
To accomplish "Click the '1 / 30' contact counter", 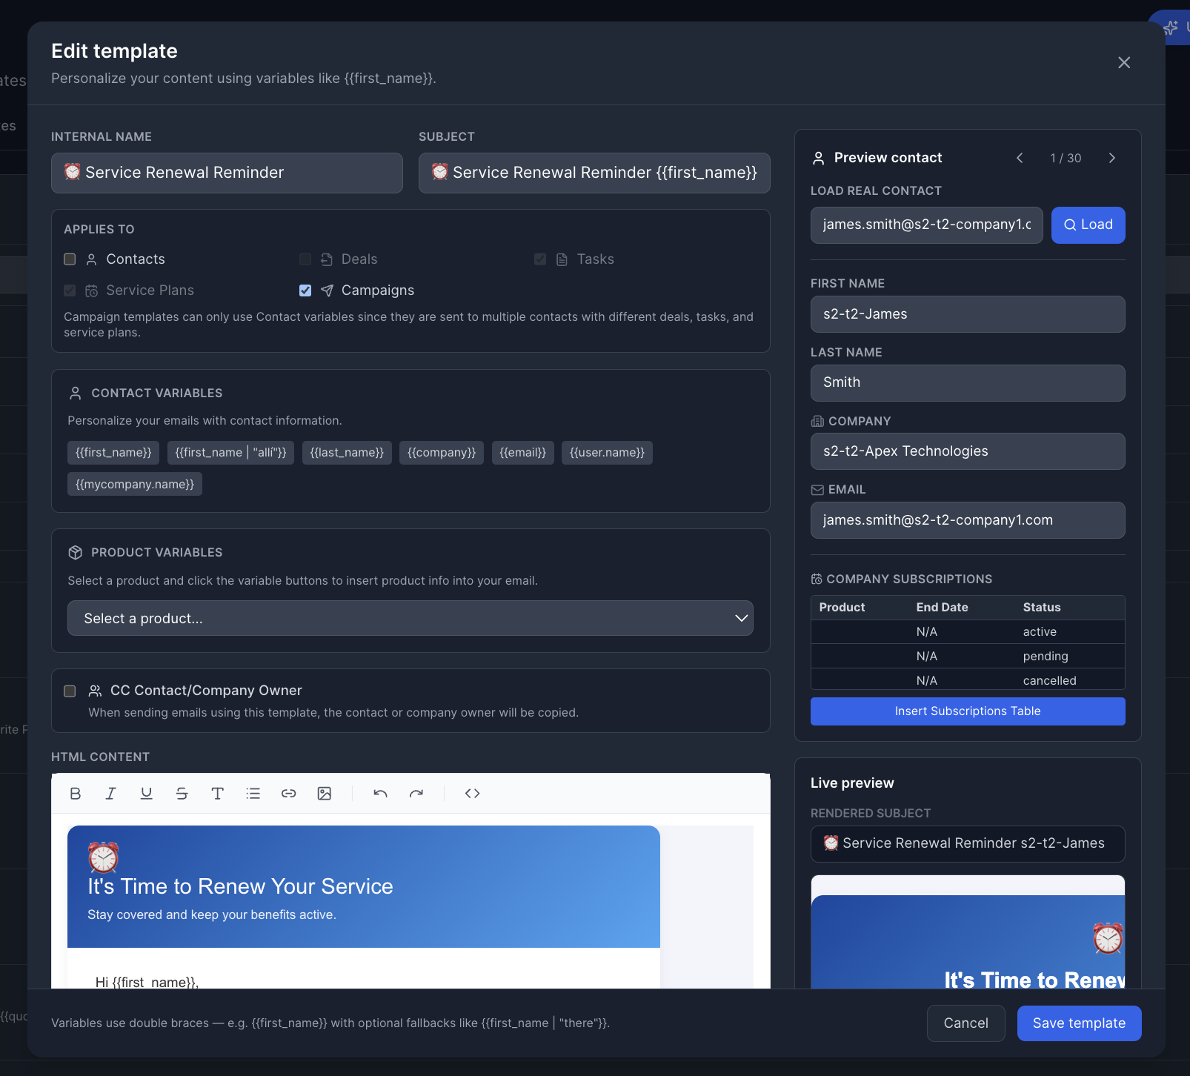I will point(1066,159).
